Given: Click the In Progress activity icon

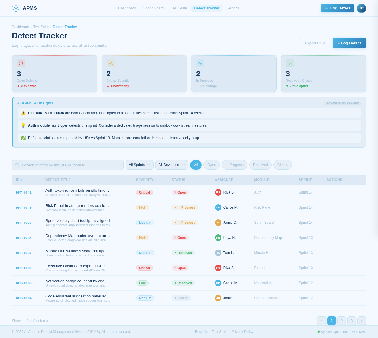Looking at the screenshot, I should [x=200, y=63].
